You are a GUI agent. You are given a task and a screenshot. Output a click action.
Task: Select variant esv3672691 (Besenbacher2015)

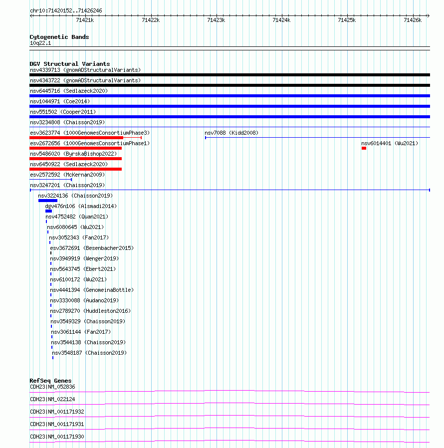click(92, 248)
